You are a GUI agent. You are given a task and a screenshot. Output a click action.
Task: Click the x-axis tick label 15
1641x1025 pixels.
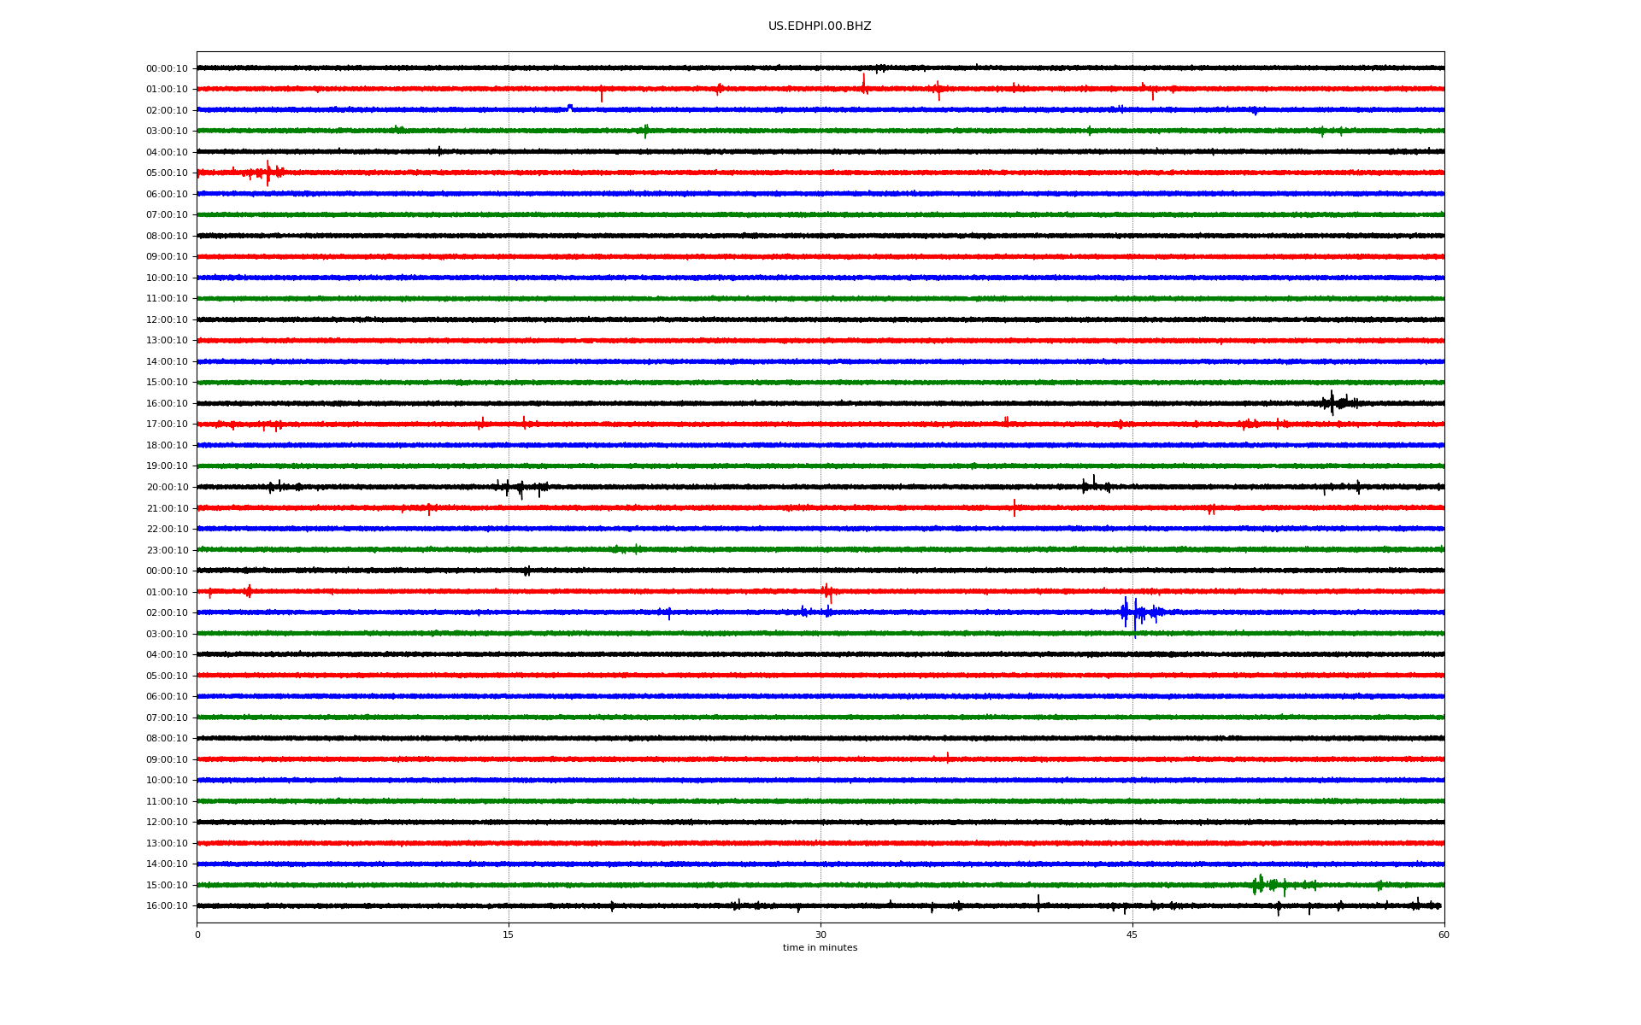click(x=509, y=934)
